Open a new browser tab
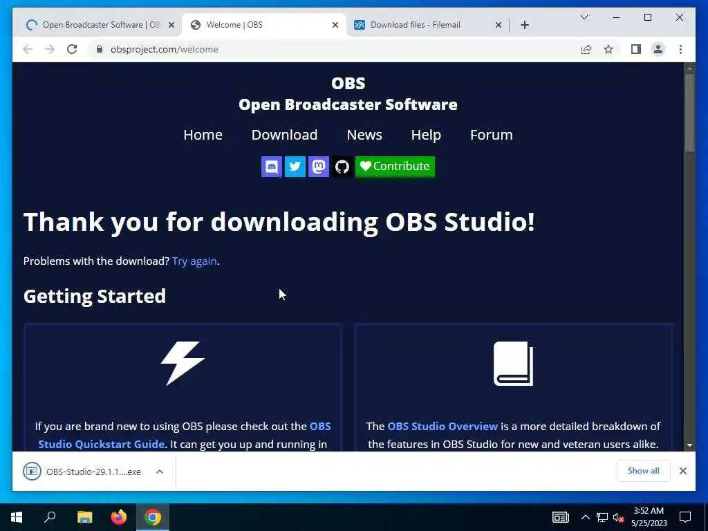708x531 pixels. (x=524, y=25)
